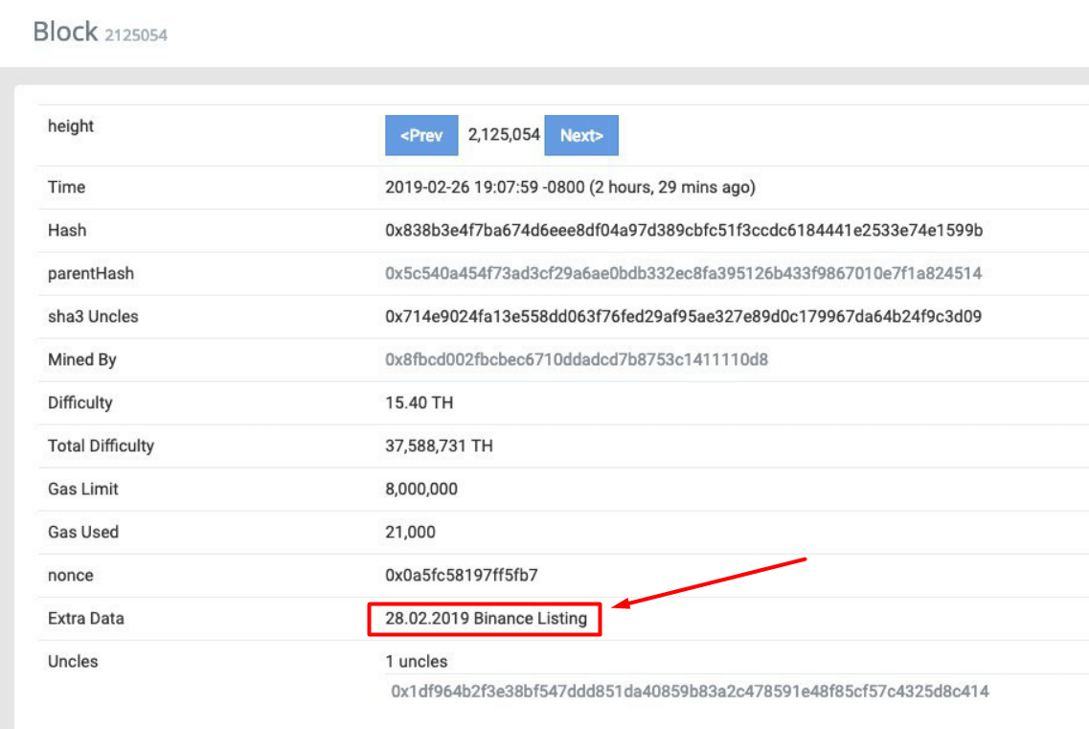Click the <Prev block button

[x=421, y=135]
